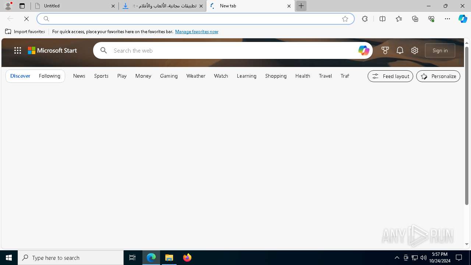Open the Manage favorites now link
471x265 pixels.
(196, 32)
